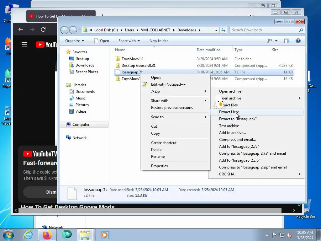321x241 pixels.
Task: Sort files by the Size column
Action: click(x=282, y=50)
